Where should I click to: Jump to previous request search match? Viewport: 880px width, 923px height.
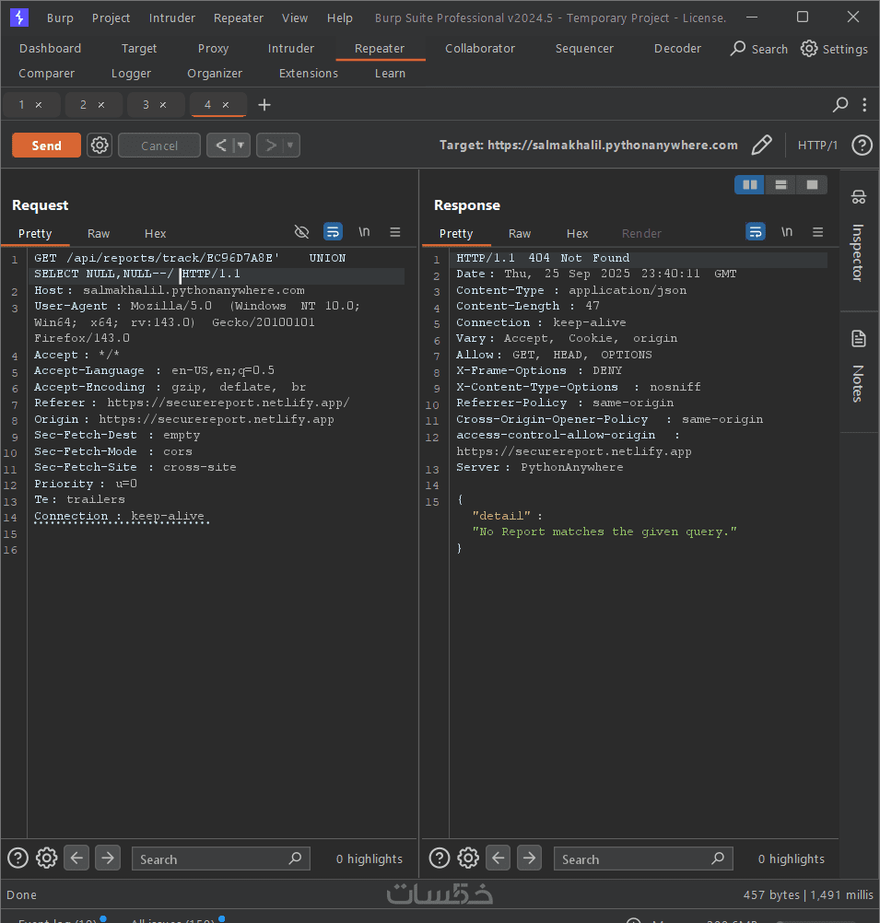pyautogui.click(x=76, y=858)
